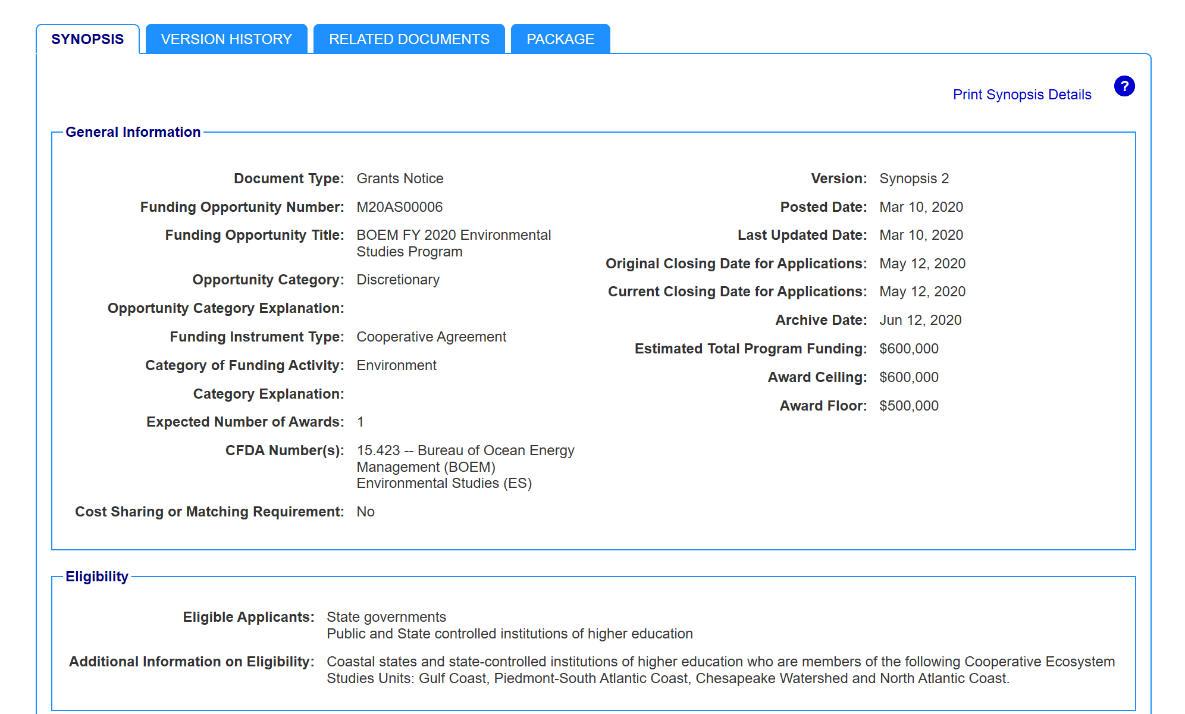Click the Synopsis 2 version value

pyautogui.click(x=914, y=178)
